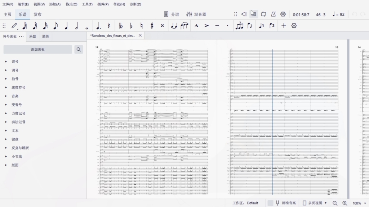Switch to the 乐器 panel tab
369x207 pixels.
(x=32, y=36)
